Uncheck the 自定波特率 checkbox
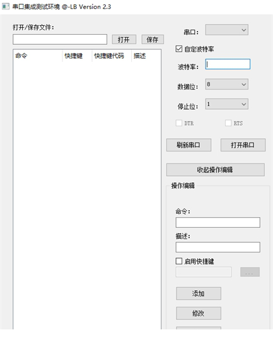 tap(179, 49)
